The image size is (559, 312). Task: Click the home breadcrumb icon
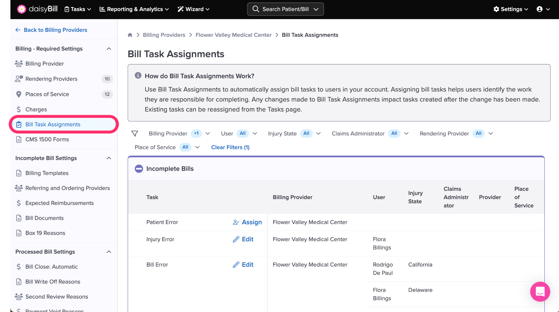coord(130,35)
